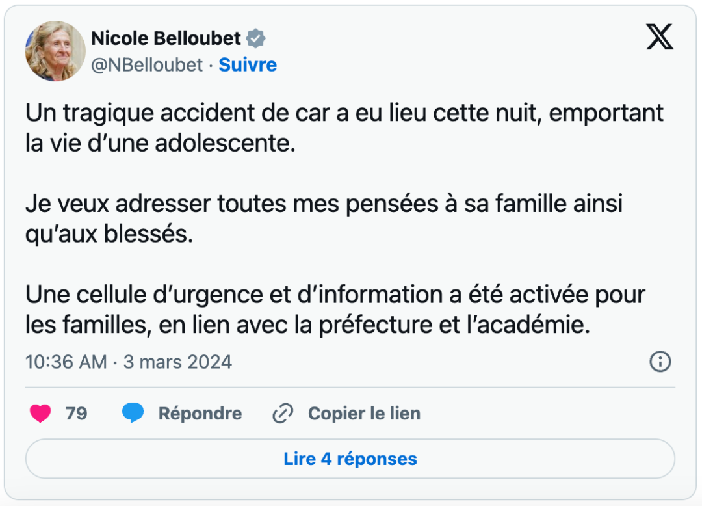Image resolution: width=702 pixels, height=506 pixels.
Task: Click the blue verified badge
Action: [257, 38]
